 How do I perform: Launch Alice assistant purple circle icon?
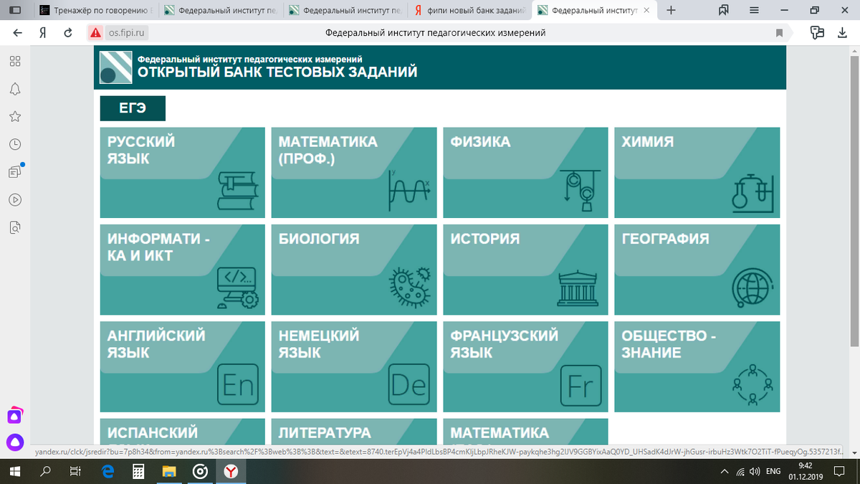point(15,442)
